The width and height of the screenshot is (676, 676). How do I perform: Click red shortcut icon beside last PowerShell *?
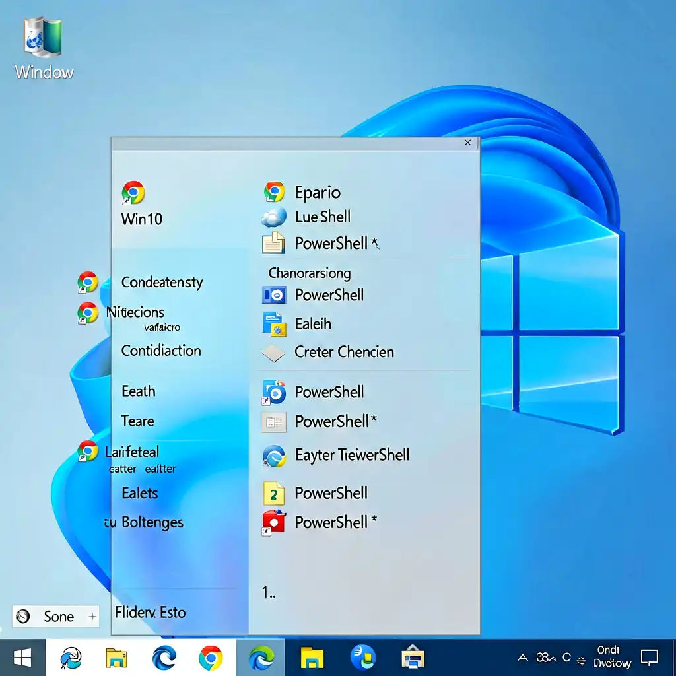273,523
